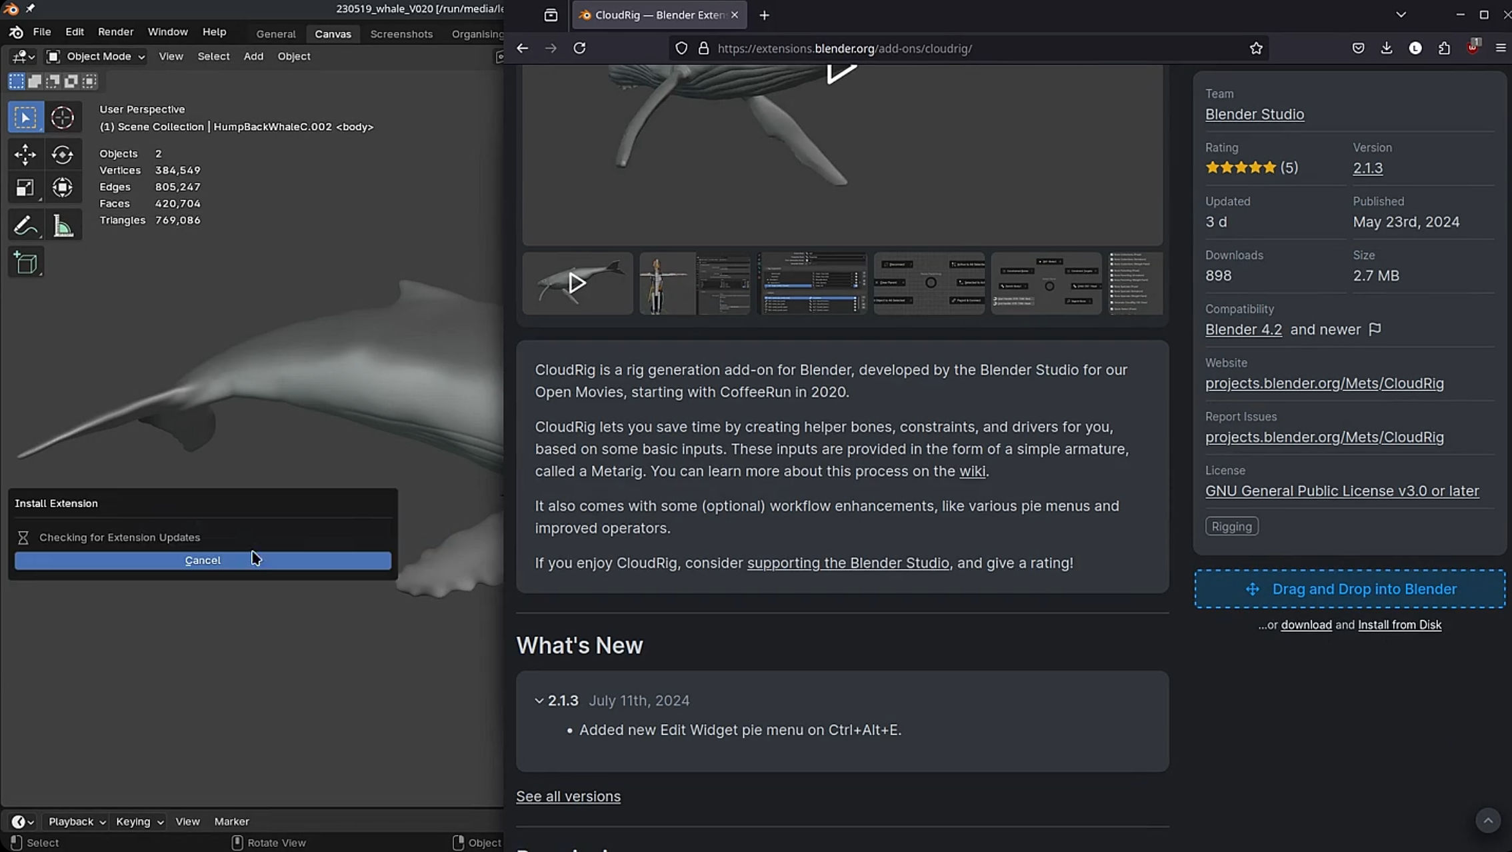Screen dimensions: 1512x852
Task: Activate the 3D Cursor tool
Action: click(x=63, y=117)
